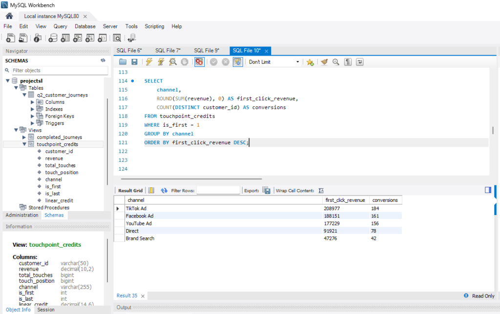Select the Stored Procedures tree item
Viewport: 500px width, 314px height.
(49, 208)
